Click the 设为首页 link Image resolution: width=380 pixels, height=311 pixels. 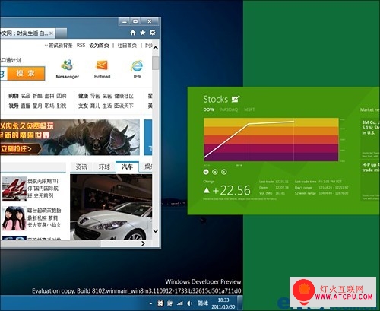pyautogui.click(x=99, y=46)
